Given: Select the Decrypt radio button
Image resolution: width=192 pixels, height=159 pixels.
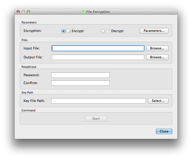Looking at the screenshot, I should pyautogui.click(x=103, y=31).
